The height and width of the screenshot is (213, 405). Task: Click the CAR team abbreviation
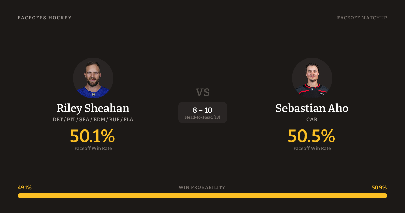click(x=312, y=120)
